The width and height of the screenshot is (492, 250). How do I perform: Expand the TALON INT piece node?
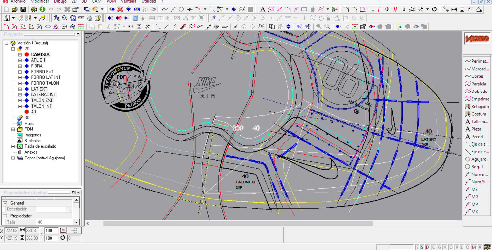tap(20, 106)
